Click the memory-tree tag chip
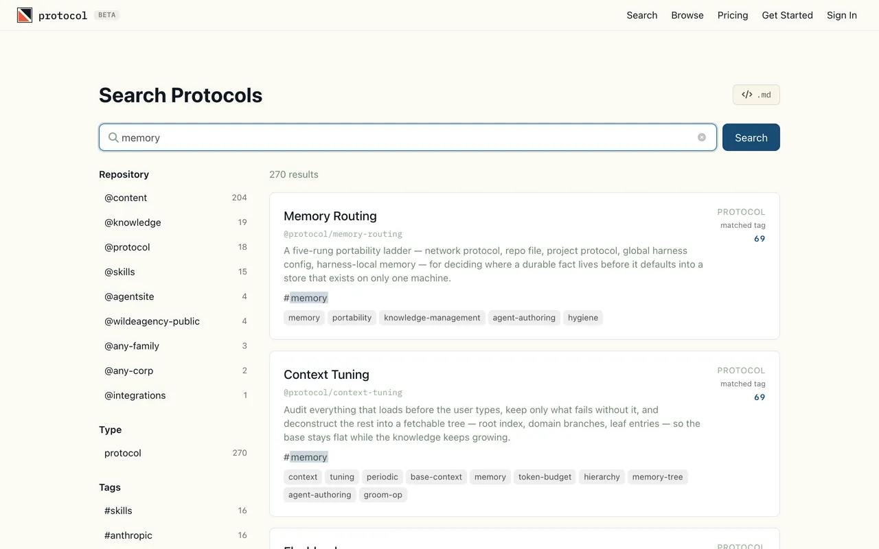Image resolution: width=879 pixels, height=549 pixels. point(657,477)
